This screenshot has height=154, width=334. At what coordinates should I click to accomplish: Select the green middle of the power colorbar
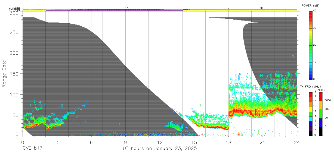coord(311,45)
